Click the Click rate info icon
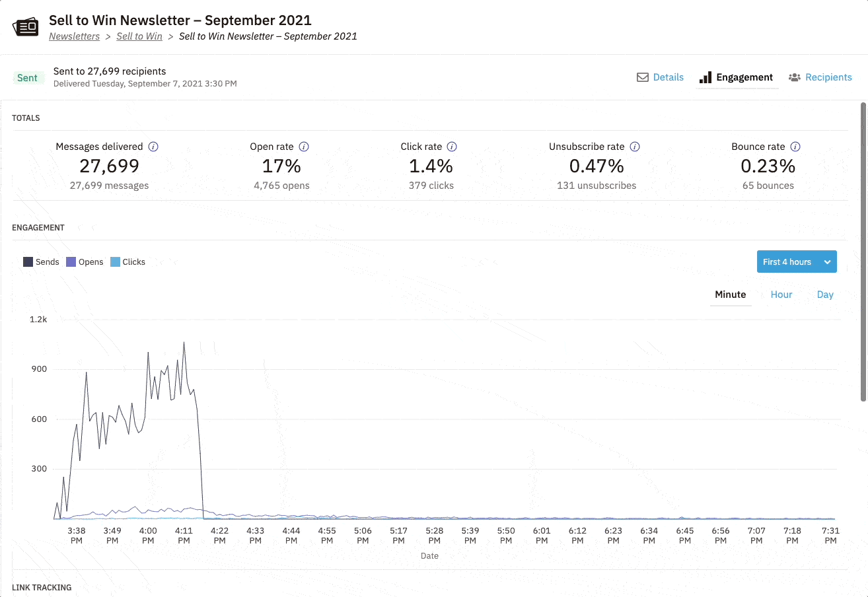 (452, 147)
